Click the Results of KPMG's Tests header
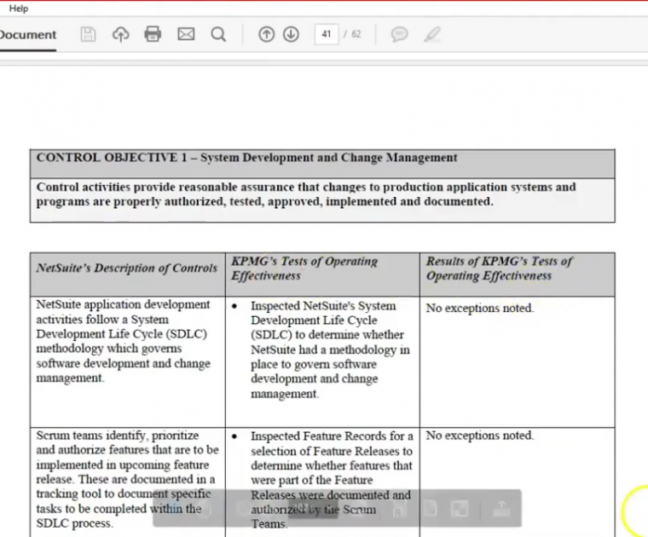Image resolution: width=648 pixels, height=537 pixels. click(500, 268)
